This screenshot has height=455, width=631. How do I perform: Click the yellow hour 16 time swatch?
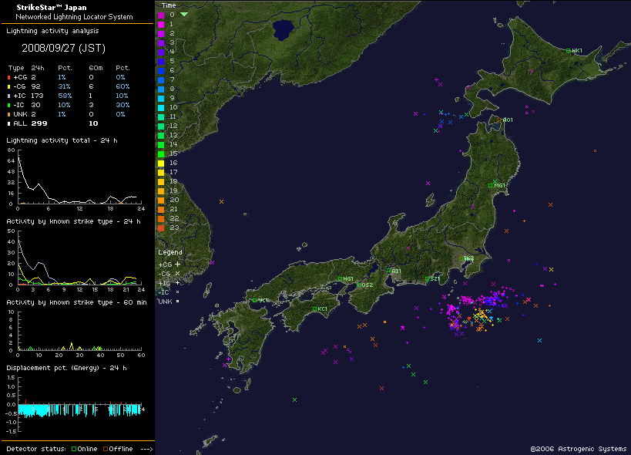[x=160, y=163]
